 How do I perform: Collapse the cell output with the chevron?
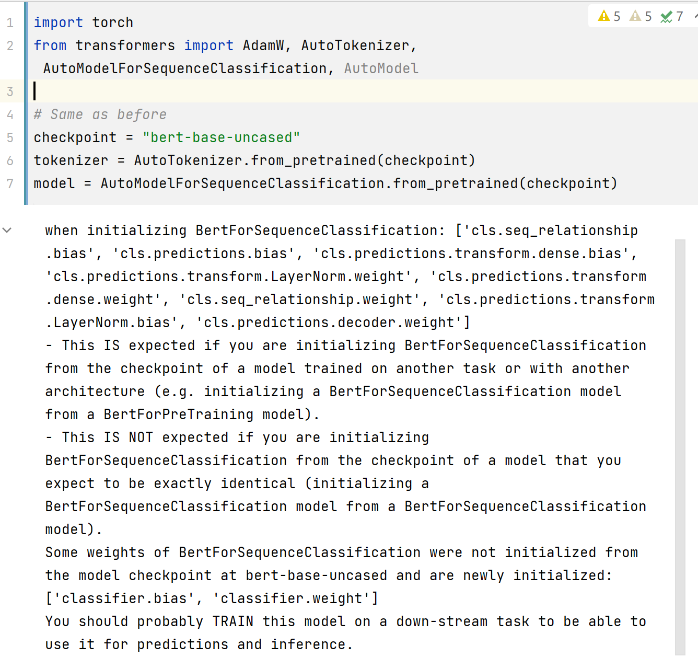coord(7,230)
